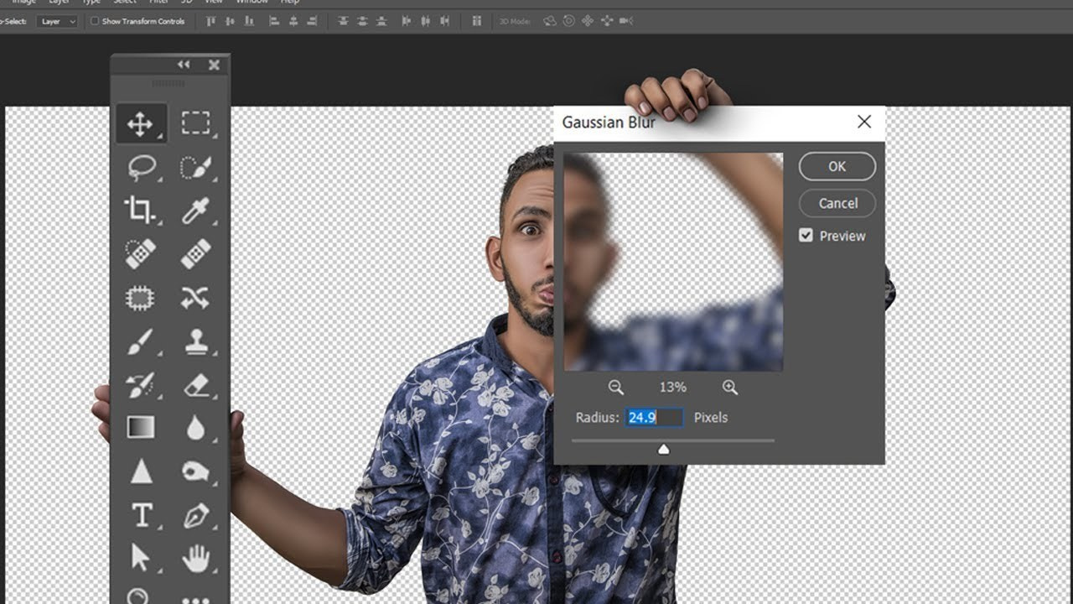Toggle the Preview checkbox
The image size is (1073, 604).
(x=806, y=236)
